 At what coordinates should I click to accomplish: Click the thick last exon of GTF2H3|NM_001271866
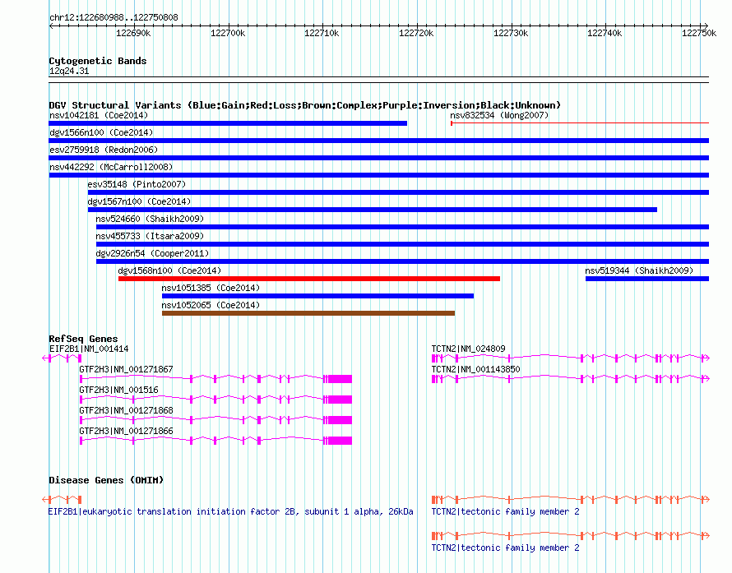click(x=340, y=441)
